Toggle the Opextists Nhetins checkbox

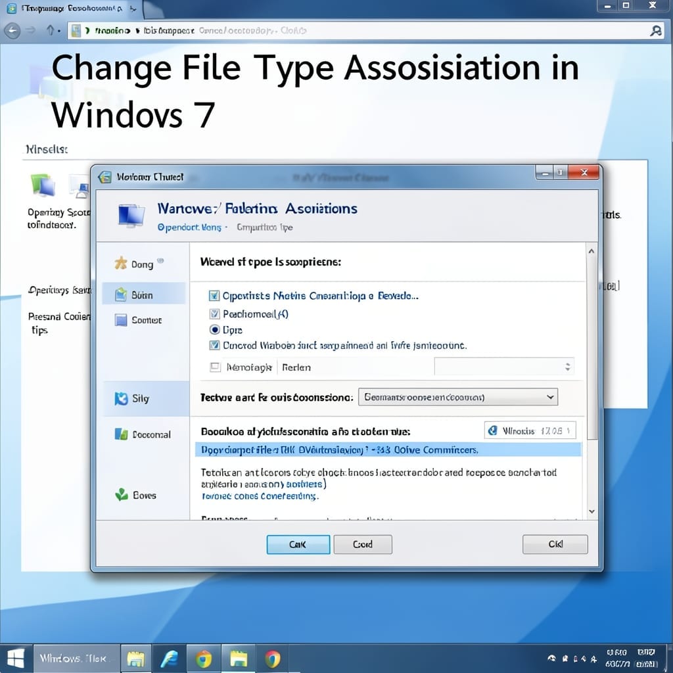(214, 295)
